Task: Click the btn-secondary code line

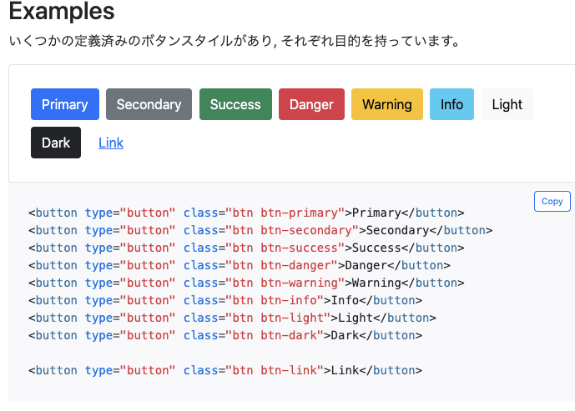Action: (260, 230)
